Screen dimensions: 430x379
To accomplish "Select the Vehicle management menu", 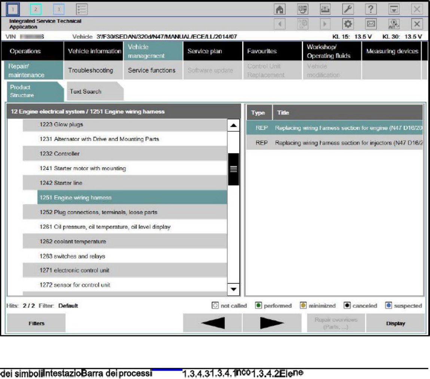I will (x=153, y=51).
